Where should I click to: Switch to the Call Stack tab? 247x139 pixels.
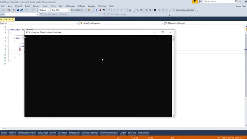63,133
